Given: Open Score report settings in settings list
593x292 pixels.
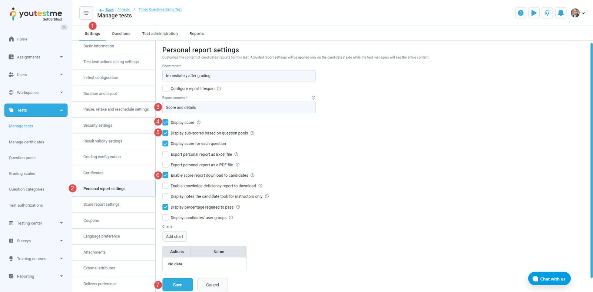Looking at the screenshot, I should (102, 205).
